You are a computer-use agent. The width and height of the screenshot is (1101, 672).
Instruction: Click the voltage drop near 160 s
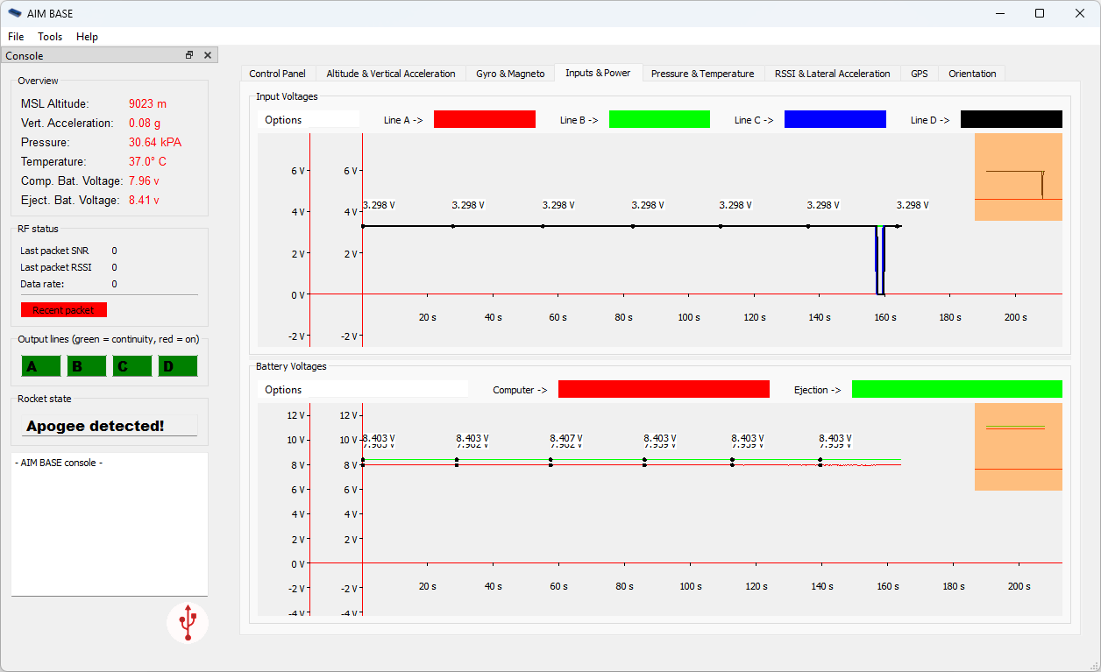[x=880, y=260]
